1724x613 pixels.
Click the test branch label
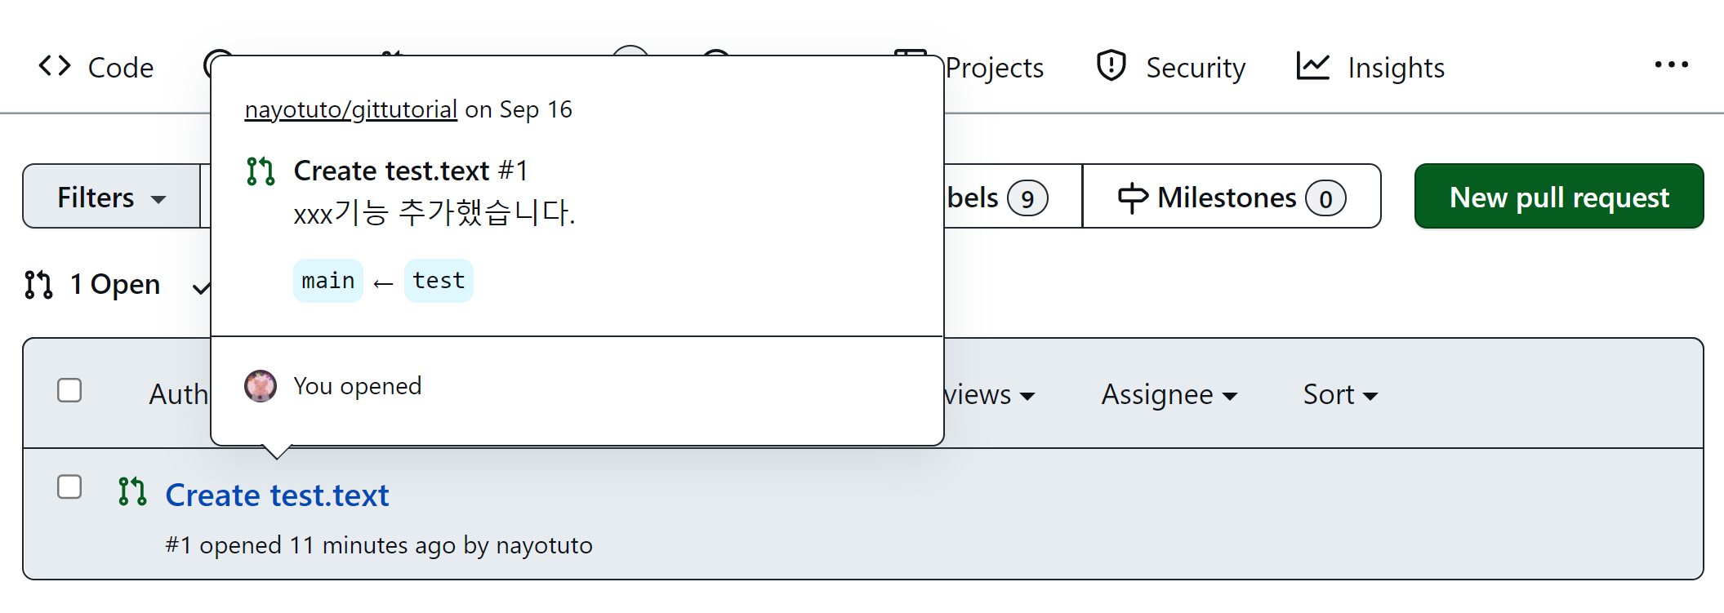pyautogui.click(x=439, y=281)
